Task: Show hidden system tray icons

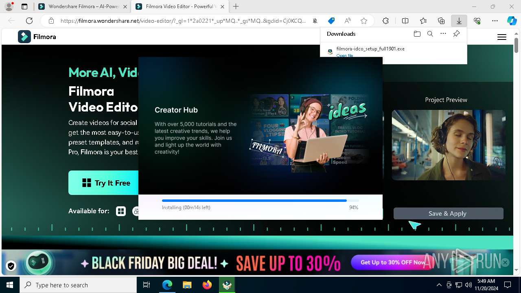Action: (x=439, y=285)
